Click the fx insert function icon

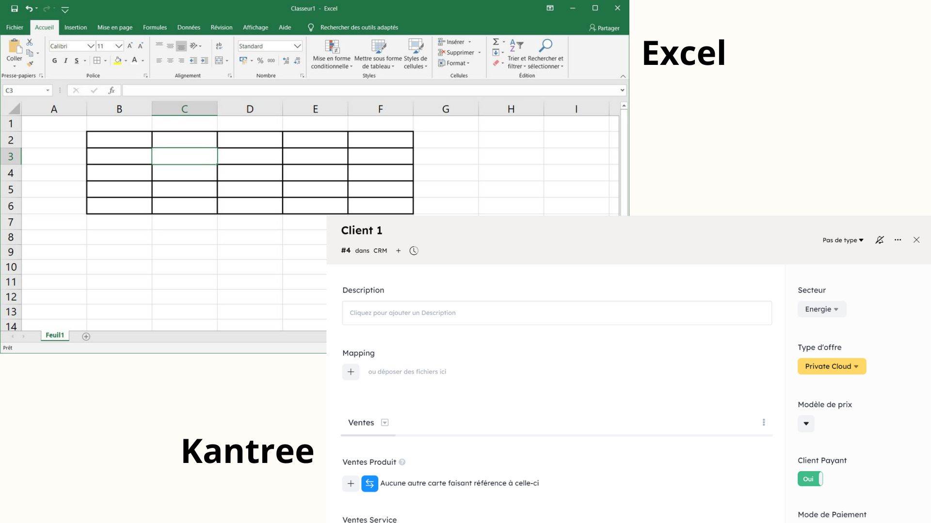click(x=112, y=90)
